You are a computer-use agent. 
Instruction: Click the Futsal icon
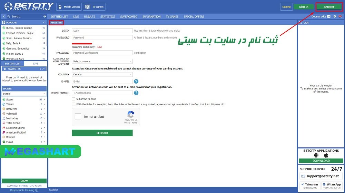(x=4, y=142)
